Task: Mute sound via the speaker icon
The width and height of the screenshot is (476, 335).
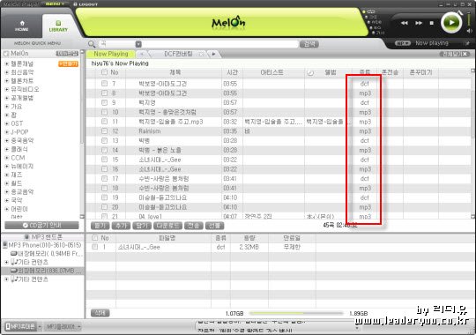Action: [469, 31]
